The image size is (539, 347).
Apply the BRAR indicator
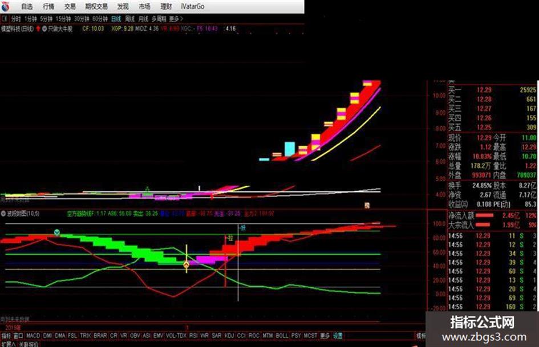pyautogui.click(x=100, y=336)
